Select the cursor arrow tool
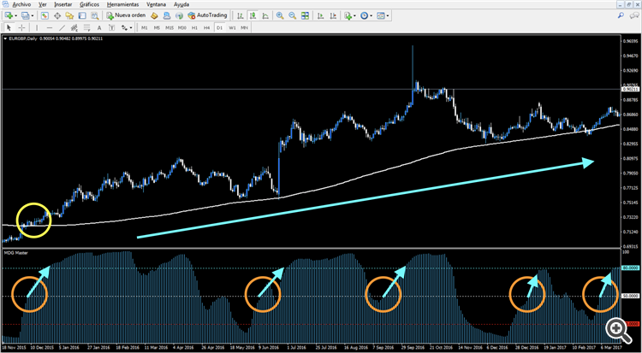 [9, 27]
